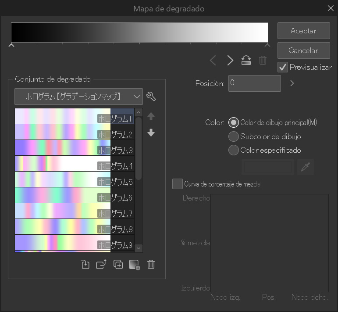Enable Curva de porcentaje de mezcla checkbox
This screenshot has height=312, width=338.
[177, 184]
